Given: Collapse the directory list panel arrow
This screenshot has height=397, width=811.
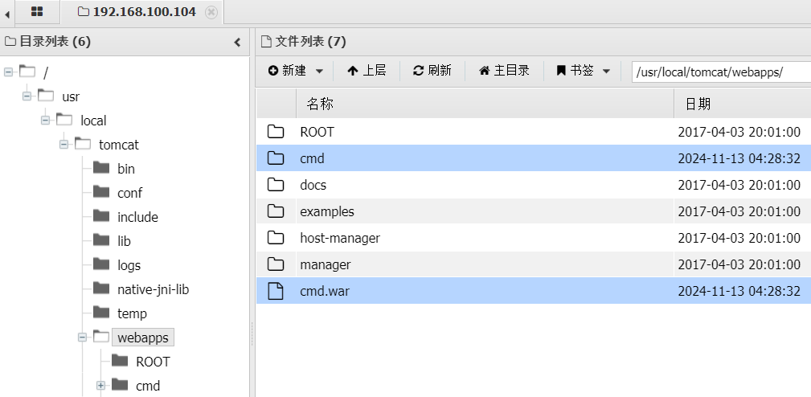Looking at the screenshot, I should (237, 42).
